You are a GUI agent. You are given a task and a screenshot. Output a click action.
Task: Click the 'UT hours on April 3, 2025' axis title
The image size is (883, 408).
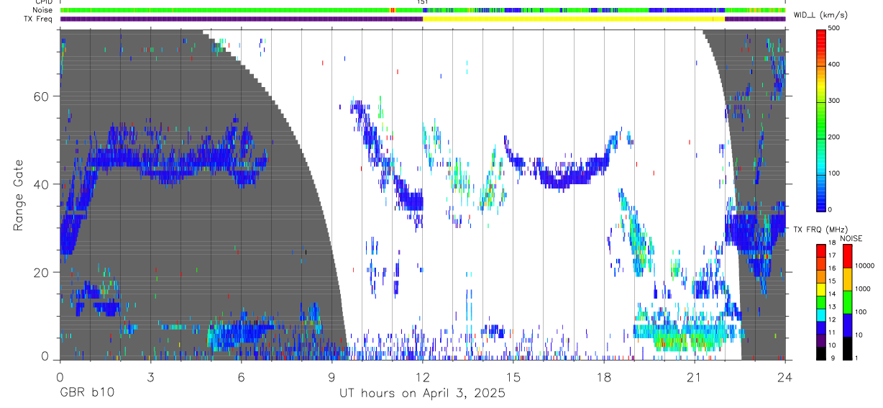click(423, 394)
